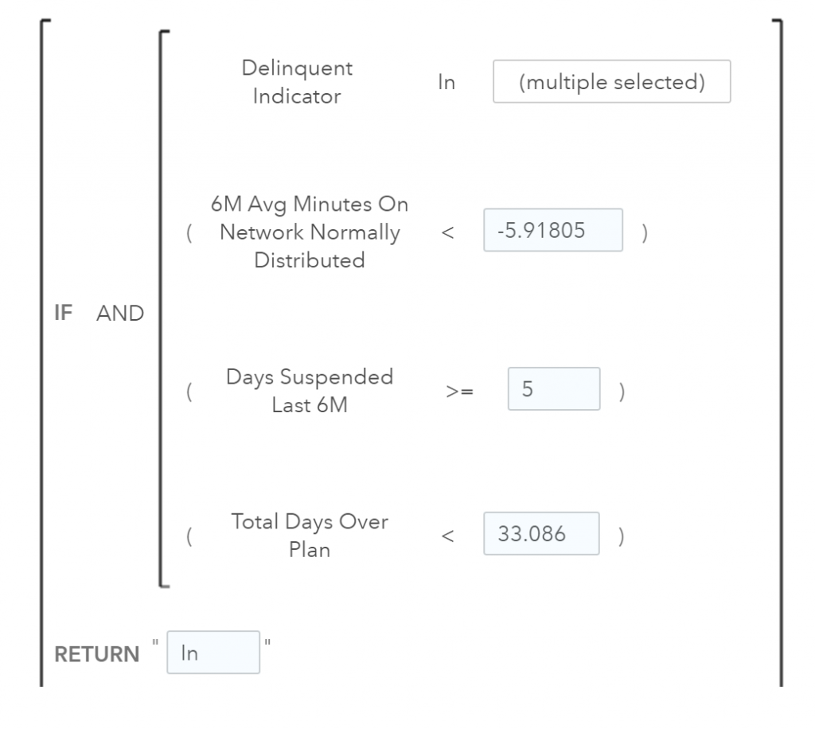Edit the RETURN value field containing "In"
Viewport: 815px width, 729px height.
pyautogui.click(x=213, y=653)
